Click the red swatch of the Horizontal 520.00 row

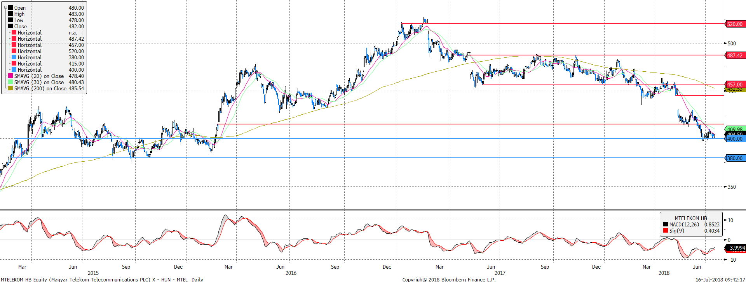click(x=14, y=51)
